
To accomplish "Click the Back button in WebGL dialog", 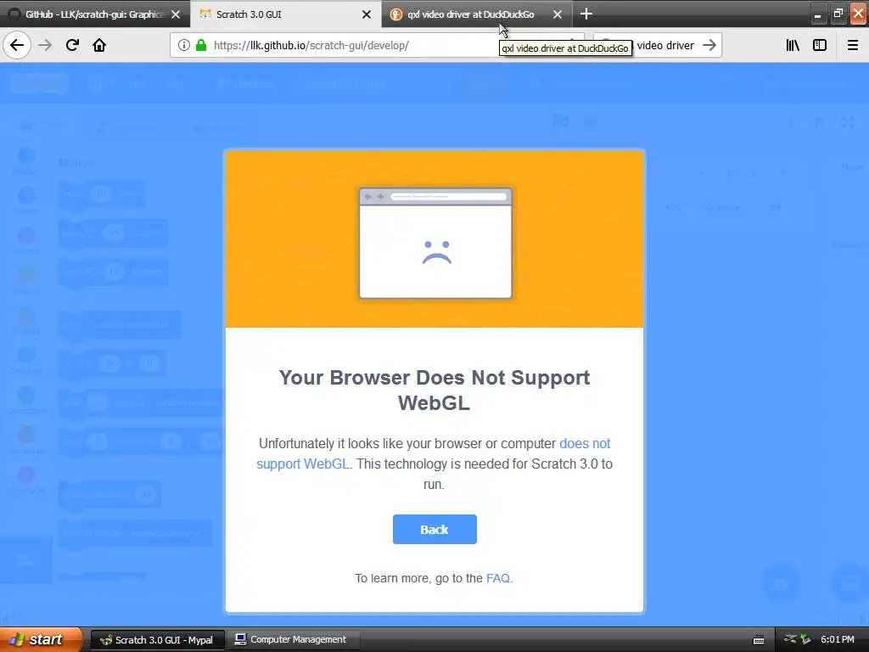I will (434, 530).
